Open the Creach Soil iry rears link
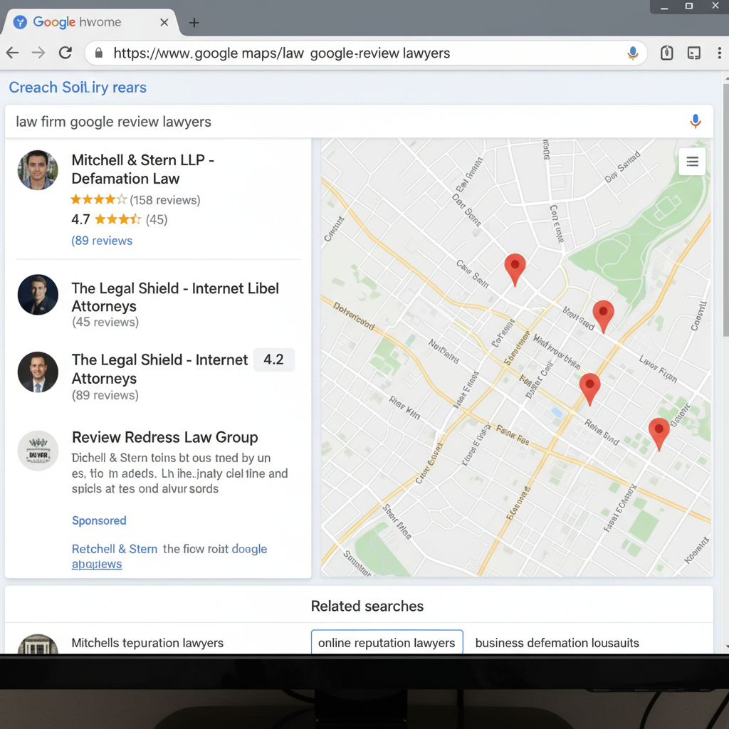This screenshot has width=729, height=729. 78,88
